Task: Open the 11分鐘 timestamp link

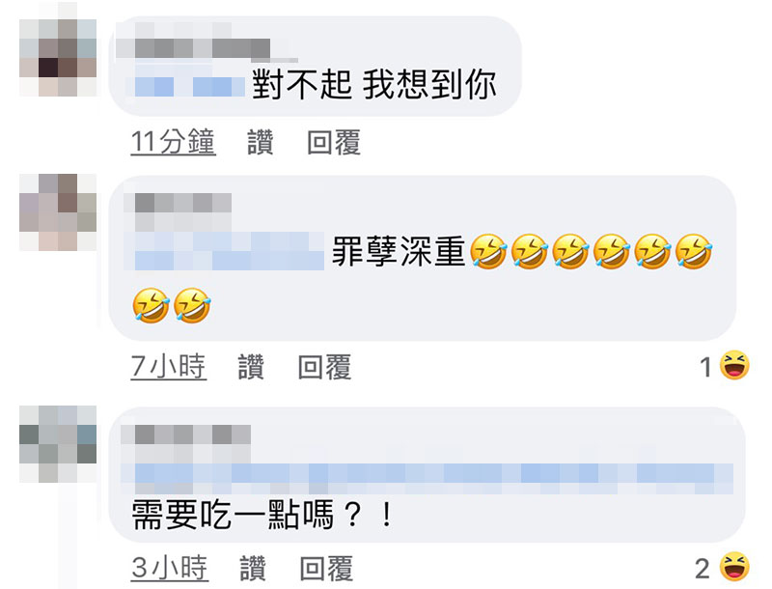Action: click(x=174, y=142)
